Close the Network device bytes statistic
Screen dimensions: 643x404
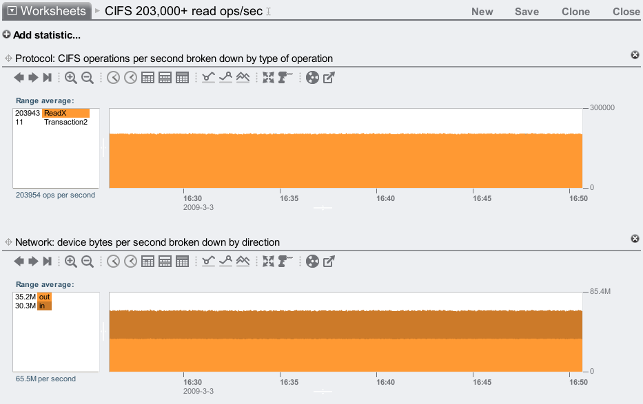(x=635, y=239)
